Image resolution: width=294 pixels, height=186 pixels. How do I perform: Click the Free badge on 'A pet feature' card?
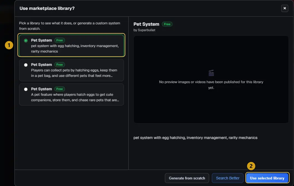click(x=60, y=89)
